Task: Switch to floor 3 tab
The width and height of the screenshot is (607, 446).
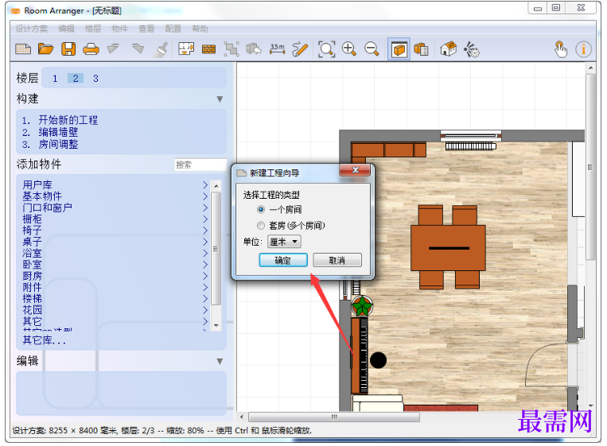Action: 95,79
